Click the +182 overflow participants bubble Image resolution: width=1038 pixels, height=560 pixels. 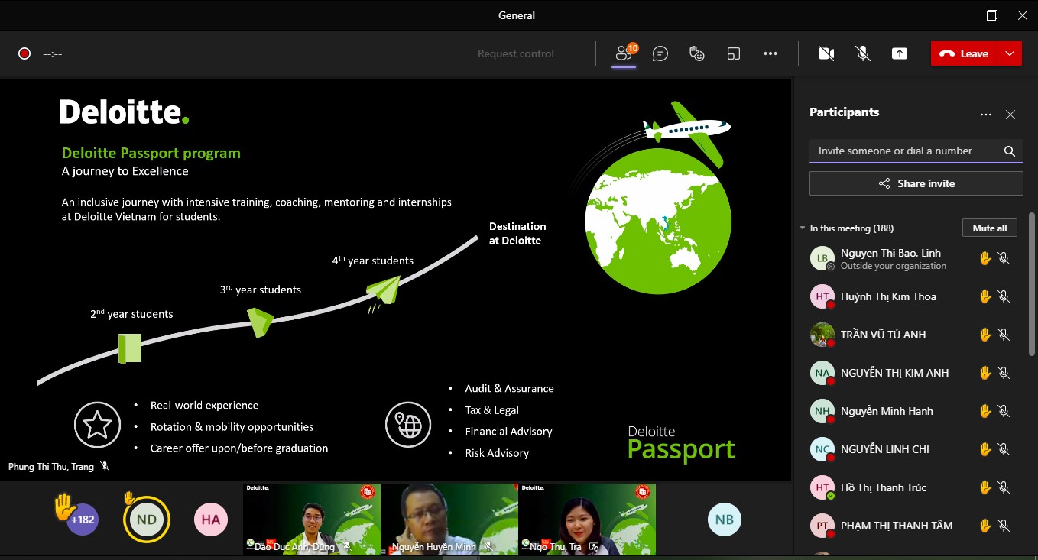click(83, 520)
